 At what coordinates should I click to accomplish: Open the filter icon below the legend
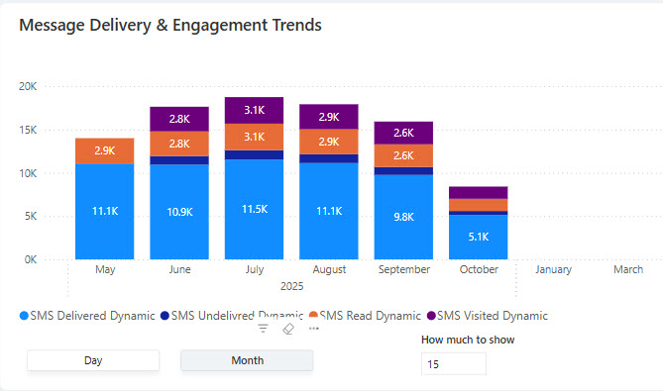[x=263, y=328]
